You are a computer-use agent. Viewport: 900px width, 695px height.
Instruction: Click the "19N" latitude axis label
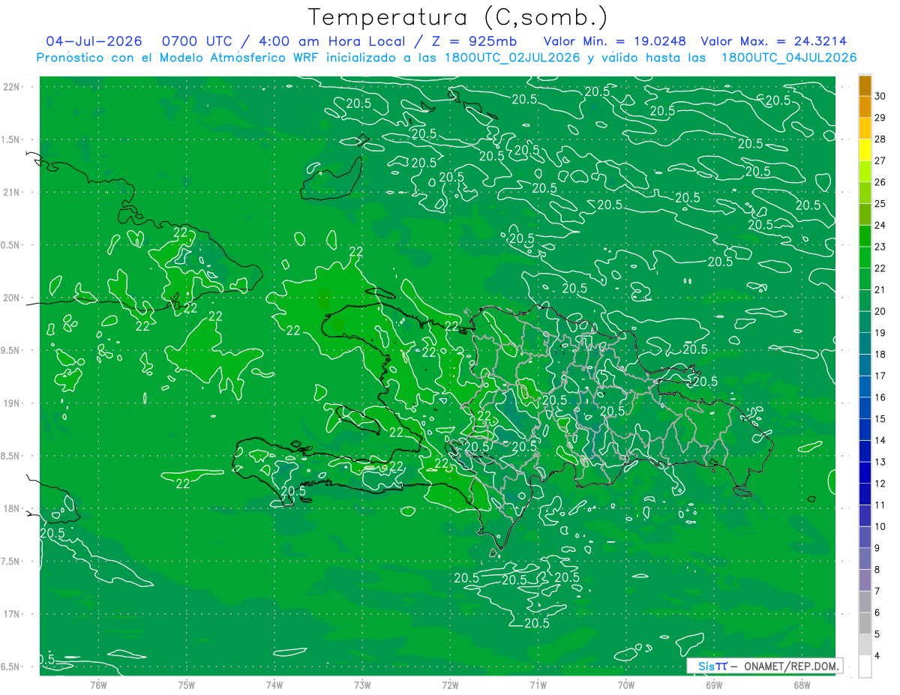13,403
